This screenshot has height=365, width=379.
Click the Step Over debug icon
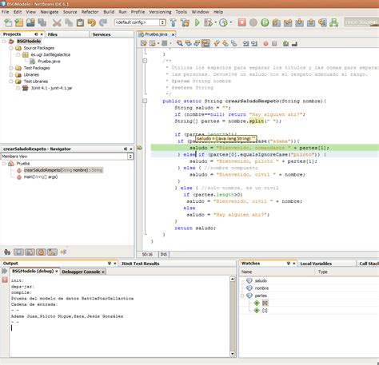[x=277, y=22]
